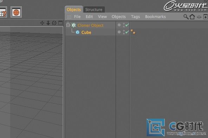Click the home icon in Object Manager
This screenshot has width=208, height=138.
tap(192, 17)
